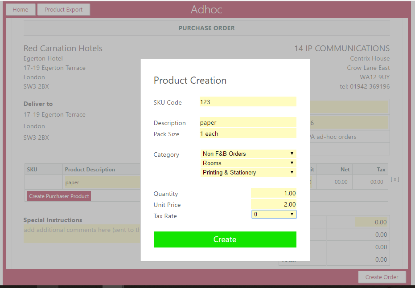Select the paper entry in the Product Description column
415x288 pixels.
98,182
